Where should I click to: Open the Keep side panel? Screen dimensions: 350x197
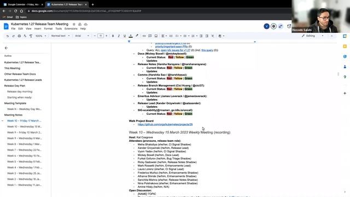pyautogui.click(x=345, y=46)
